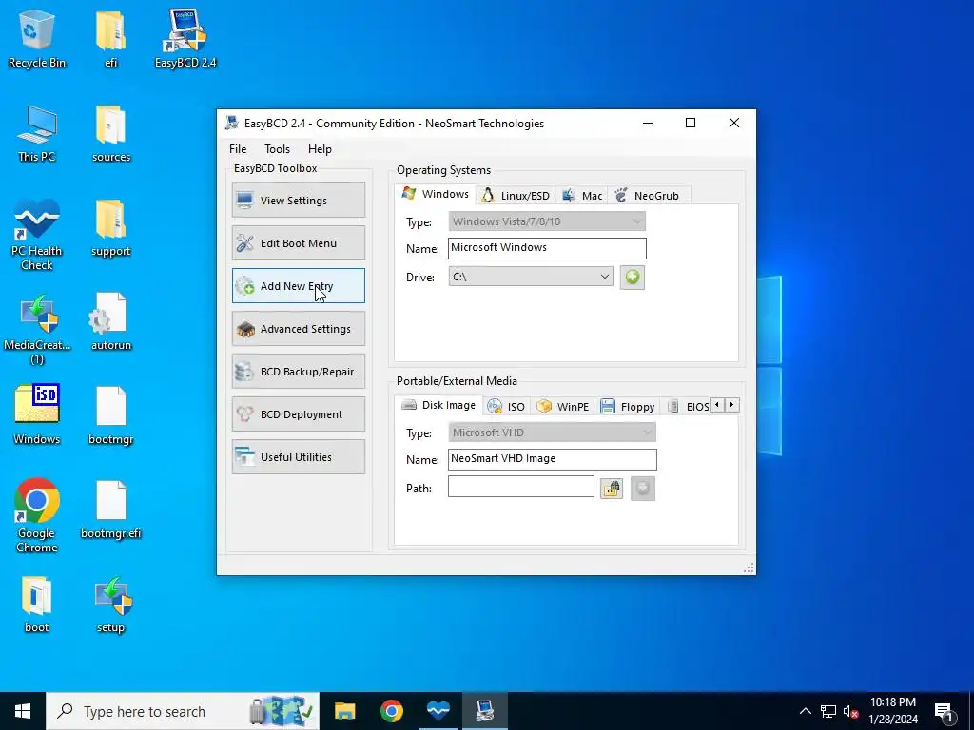This screenshot has width=974, height=730.
Task: Show hidden system tray icons
Action: coord(805,711)
